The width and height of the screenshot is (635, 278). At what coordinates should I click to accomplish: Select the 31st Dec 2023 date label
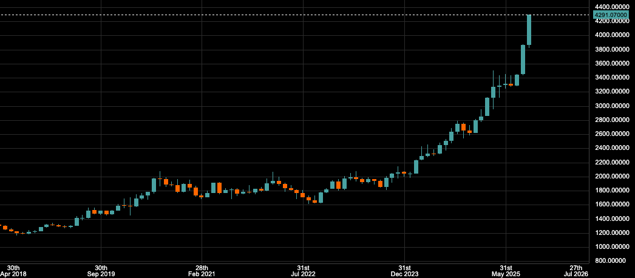[405, 271]
